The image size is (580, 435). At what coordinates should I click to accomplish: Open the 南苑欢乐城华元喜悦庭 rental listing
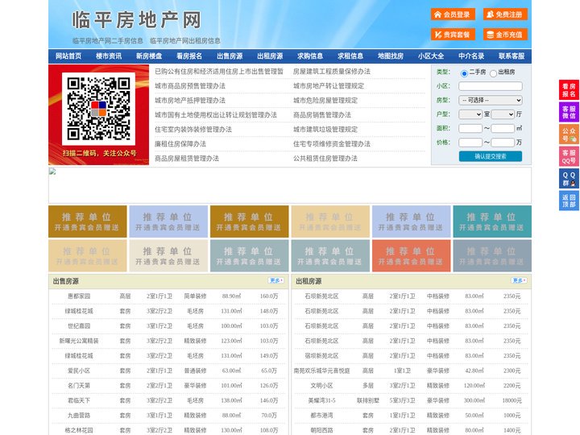click(x=321, y=371)
